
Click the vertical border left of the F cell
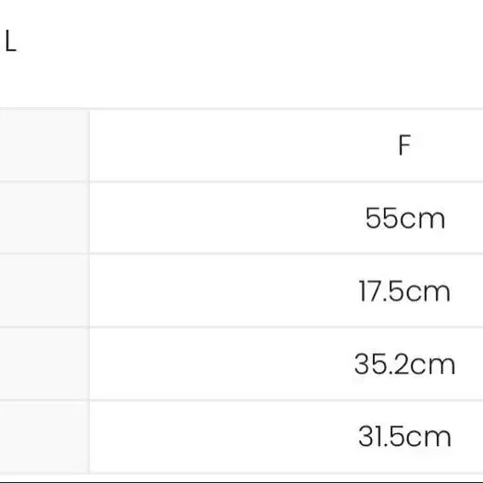pyautogui.click(x=90, y=145)
